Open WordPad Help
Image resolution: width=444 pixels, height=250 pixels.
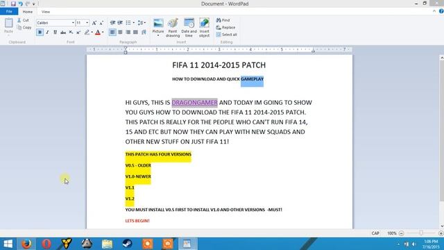(x=441, y=11)
